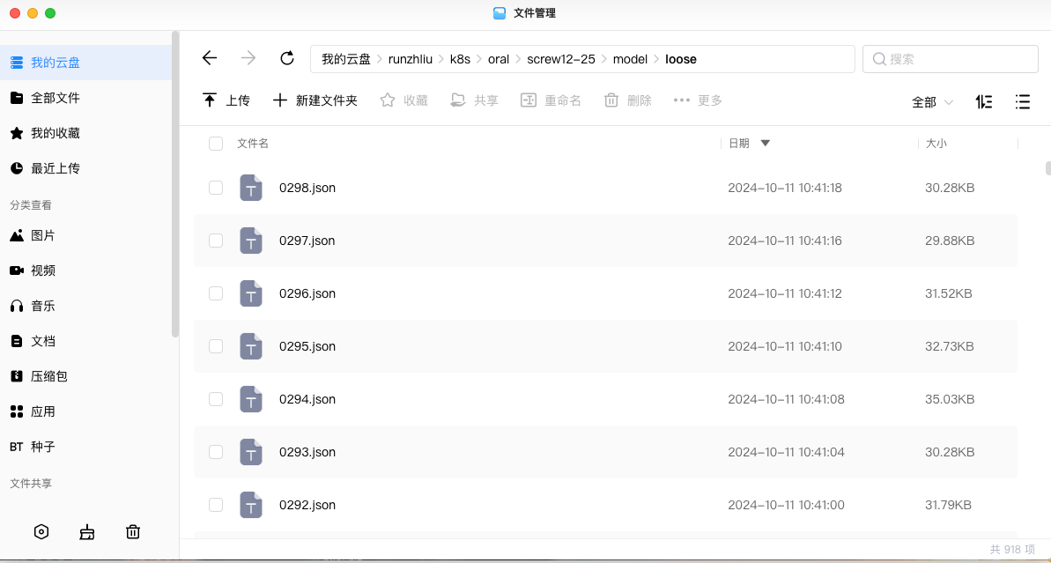Go to k8s in breadcrumb path

pos(460,59)
